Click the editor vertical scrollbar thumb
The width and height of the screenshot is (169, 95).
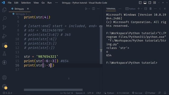click(101, 45)
